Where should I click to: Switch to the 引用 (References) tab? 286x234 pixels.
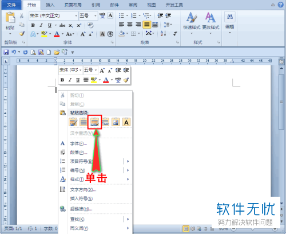(x=96, y=5)
